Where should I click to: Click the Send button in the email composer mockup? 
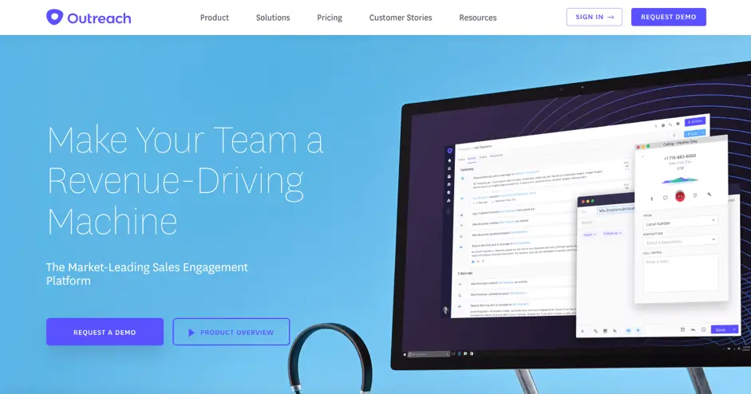tap(723, 329)
